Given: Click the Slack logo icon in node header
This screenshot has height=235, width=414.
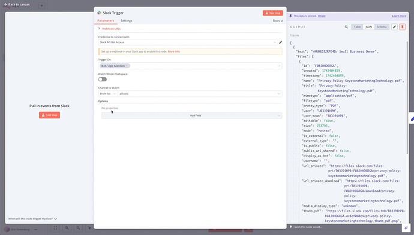Looking at the screenshot, I should click(x=99, y=13).
